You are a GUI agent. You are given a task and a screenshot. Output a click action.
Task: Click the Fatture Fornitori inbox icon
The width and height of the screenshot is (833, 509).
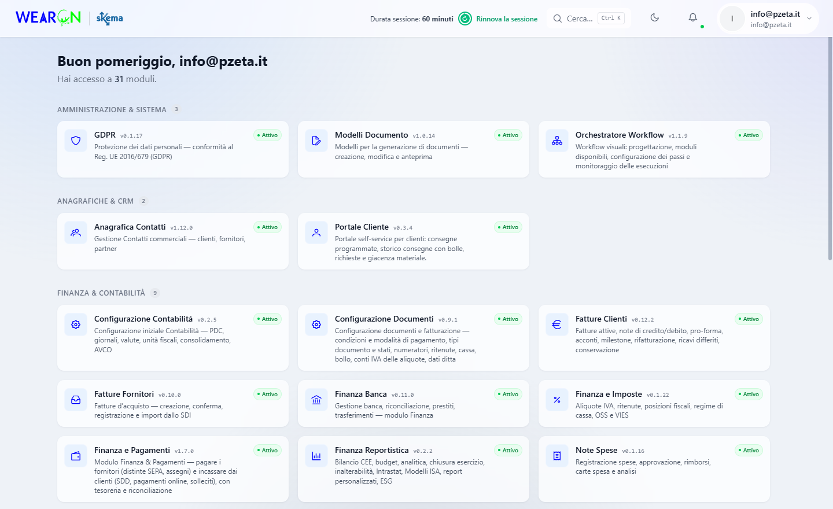[x=76, y=400]
